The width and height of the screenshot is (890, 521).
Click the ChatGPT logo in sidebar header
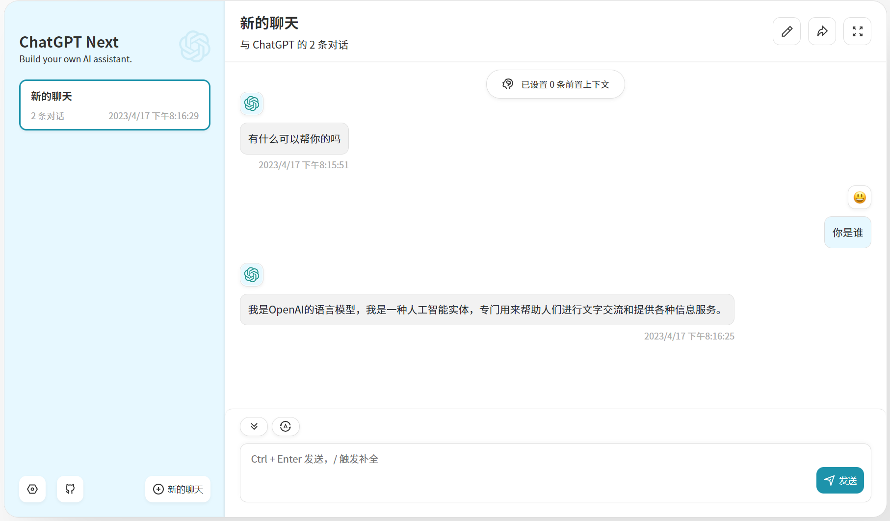coord(195,47)
